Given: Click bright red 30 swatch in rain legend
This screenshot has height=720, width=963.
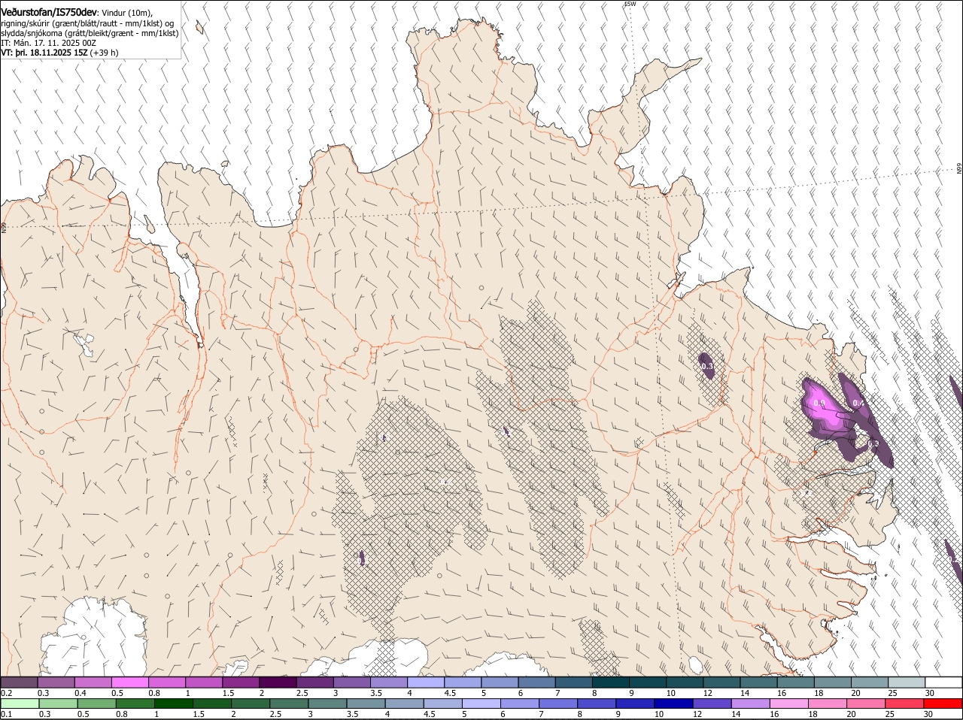Looking at the screenshot, I should pyautogui.click(x=943, y=703).
